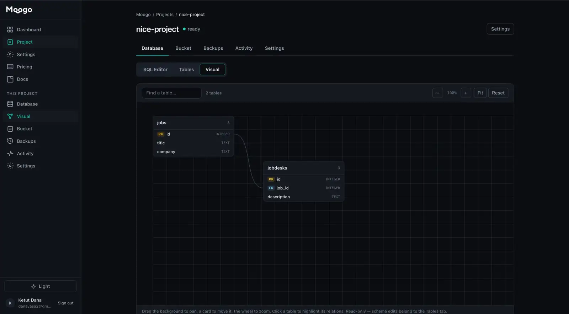Sign out of the account
569x314 pixels.
pyautogui.click(x=66, y=303)
